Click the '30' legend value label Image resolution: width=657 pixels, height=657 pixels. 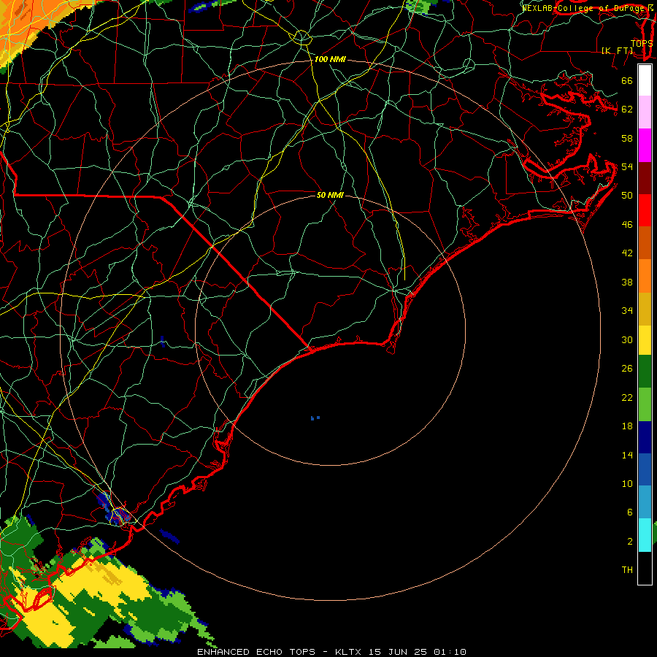point(627,339)
